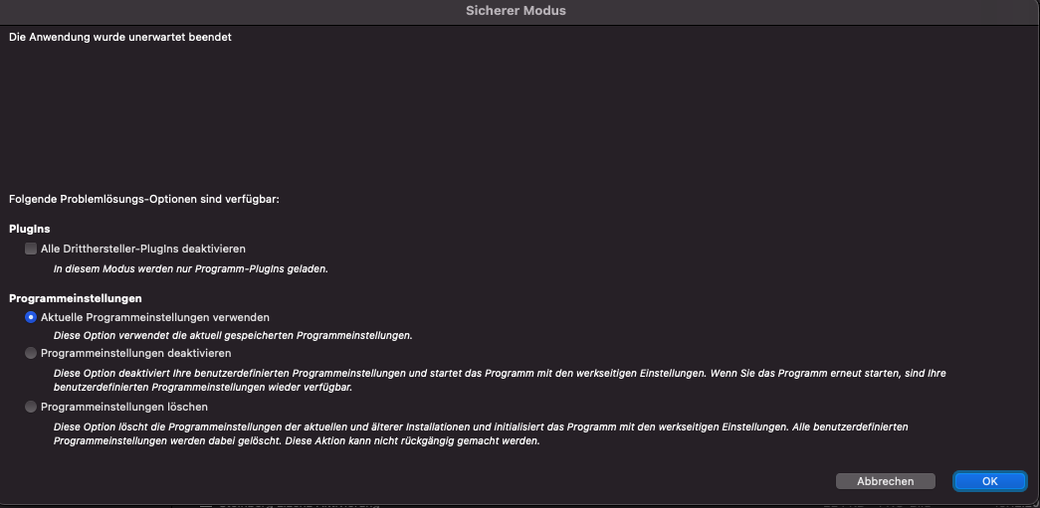Click the 'Alle Dritthersteller-PlugIns deaktivieren' label text

[x=143, y=250]
